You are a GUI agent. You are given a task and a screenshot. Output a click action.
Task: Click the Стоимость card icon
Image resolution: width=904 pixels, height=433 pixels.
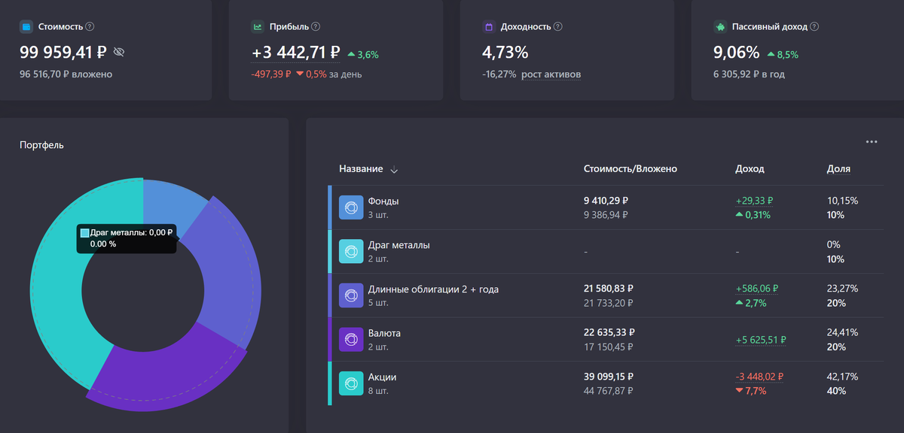click(x=26, y=26)
